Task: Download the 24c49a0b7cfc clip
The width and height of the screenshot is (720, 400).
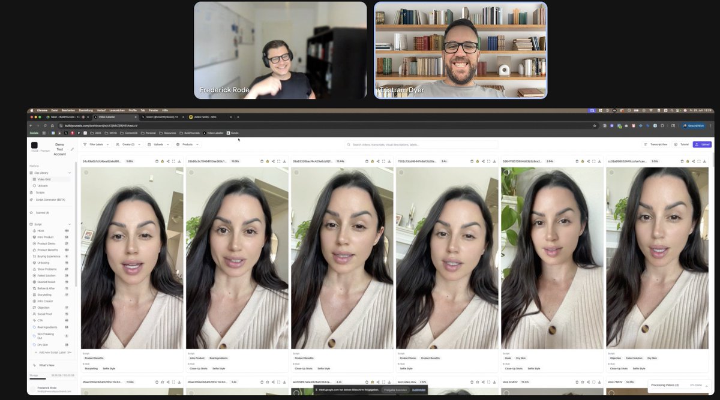Action: [179, 161]
